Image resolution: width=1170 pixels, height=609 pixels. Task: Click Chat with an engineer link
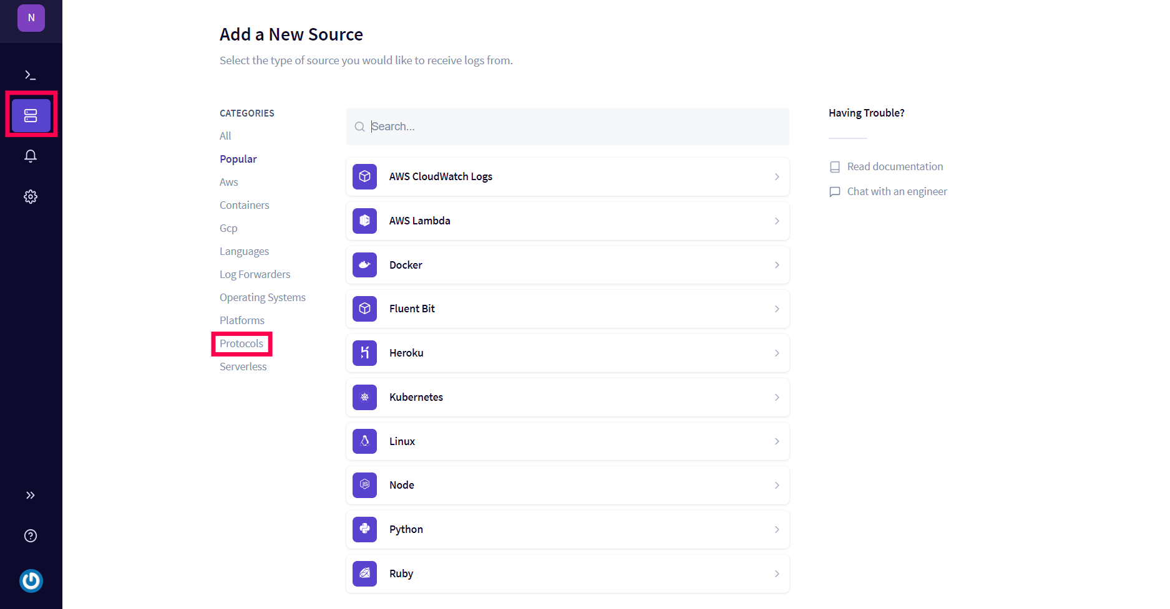[x=896, y=191]
